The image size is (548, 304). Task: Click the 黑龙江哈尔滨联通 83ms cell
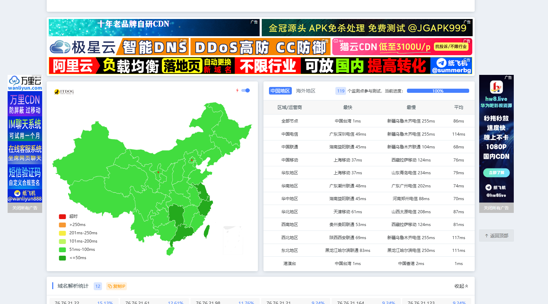tap(348, 251)
